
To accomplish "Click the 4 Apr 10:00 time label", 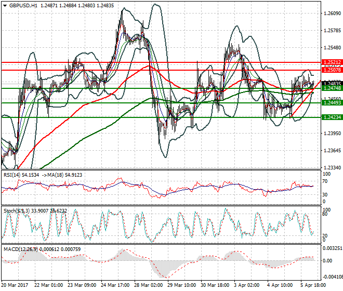I will 280,285.
